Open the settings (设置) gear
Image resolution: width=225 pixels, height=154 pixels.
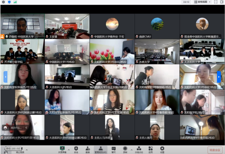162,150
